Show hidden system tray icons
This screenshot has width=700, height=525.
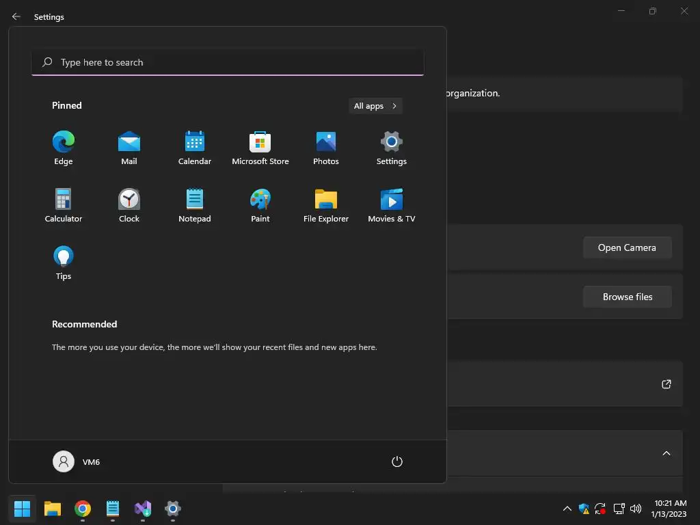[567, 509]
